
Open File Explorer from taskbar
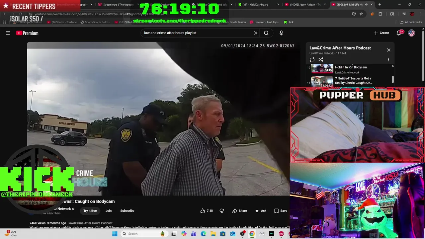[x=213, y=234]
